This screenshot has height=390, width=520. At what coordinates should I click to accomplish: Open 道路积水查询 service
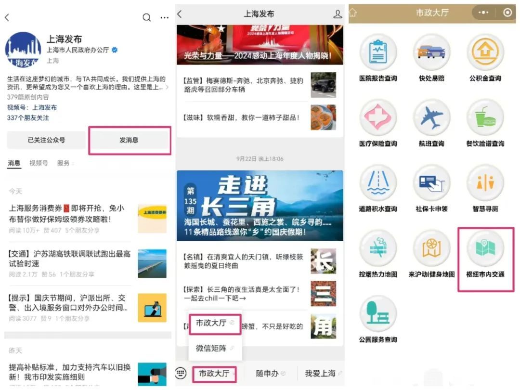pyautogui.click(x=378, y=189)
